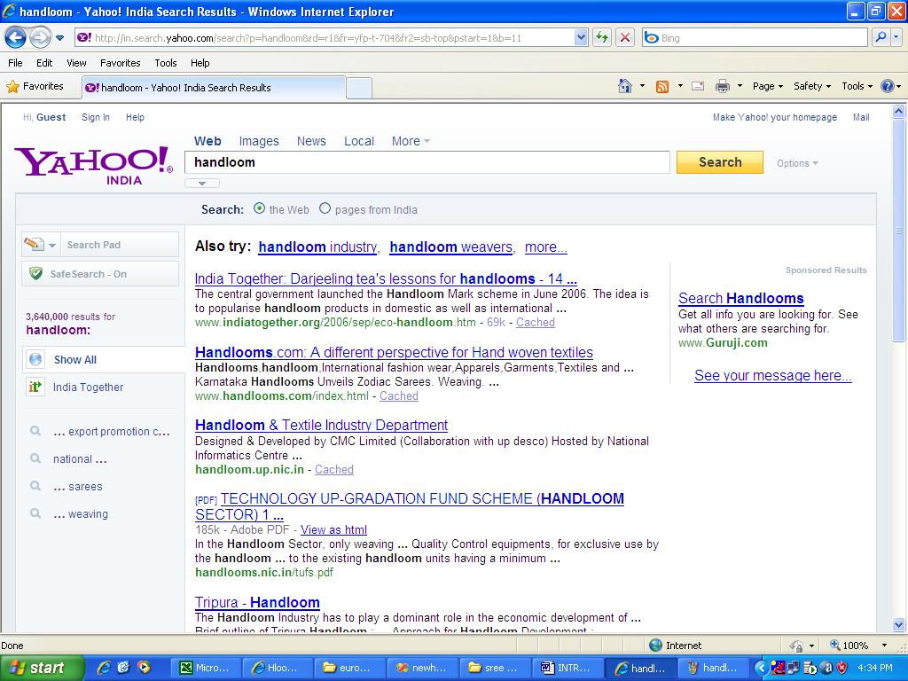908x681 pixels.
Task: Open the Help menu
Action: (200, 63)
